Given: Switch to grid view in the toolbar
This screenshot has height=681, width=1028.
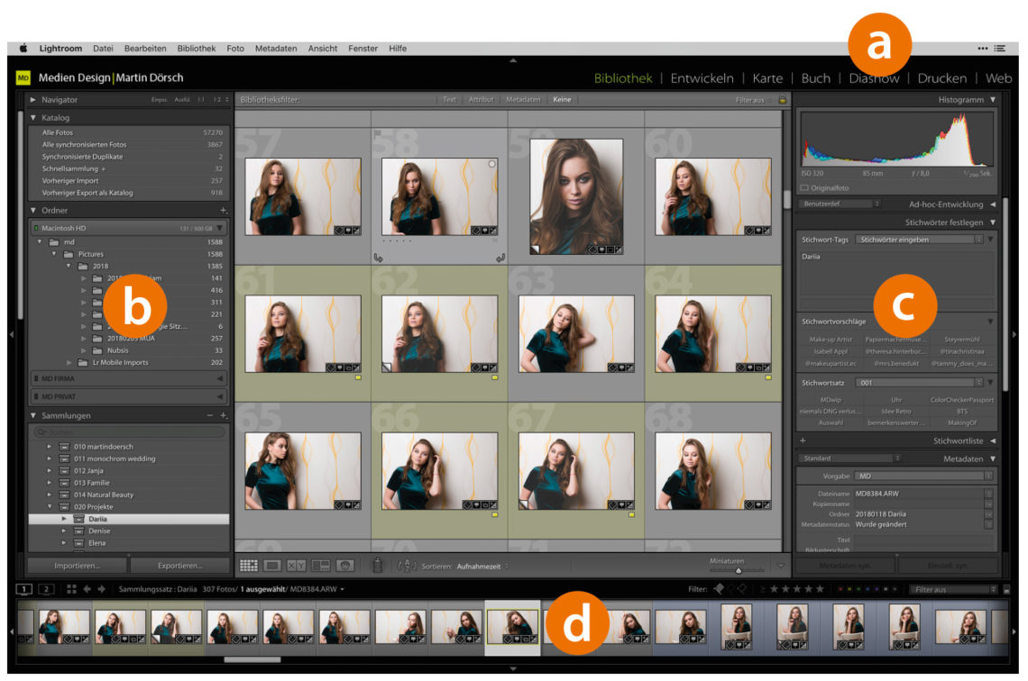Looking at the screenshot, I should [248, 566].
